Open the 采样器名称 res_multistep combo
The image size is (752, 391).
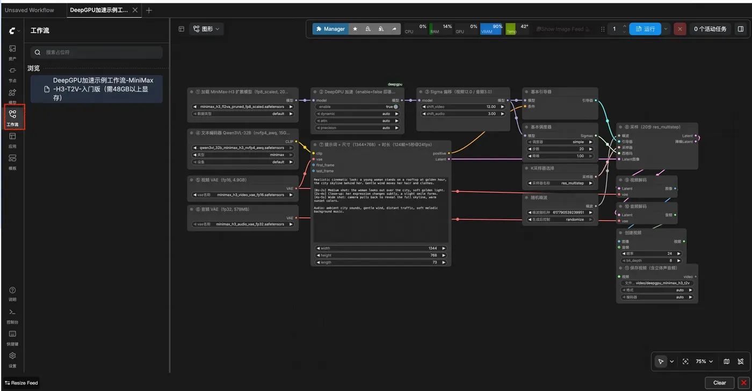click(560, 183)
